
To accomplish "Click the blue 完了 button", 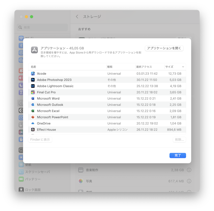I will tap(178, 156).
